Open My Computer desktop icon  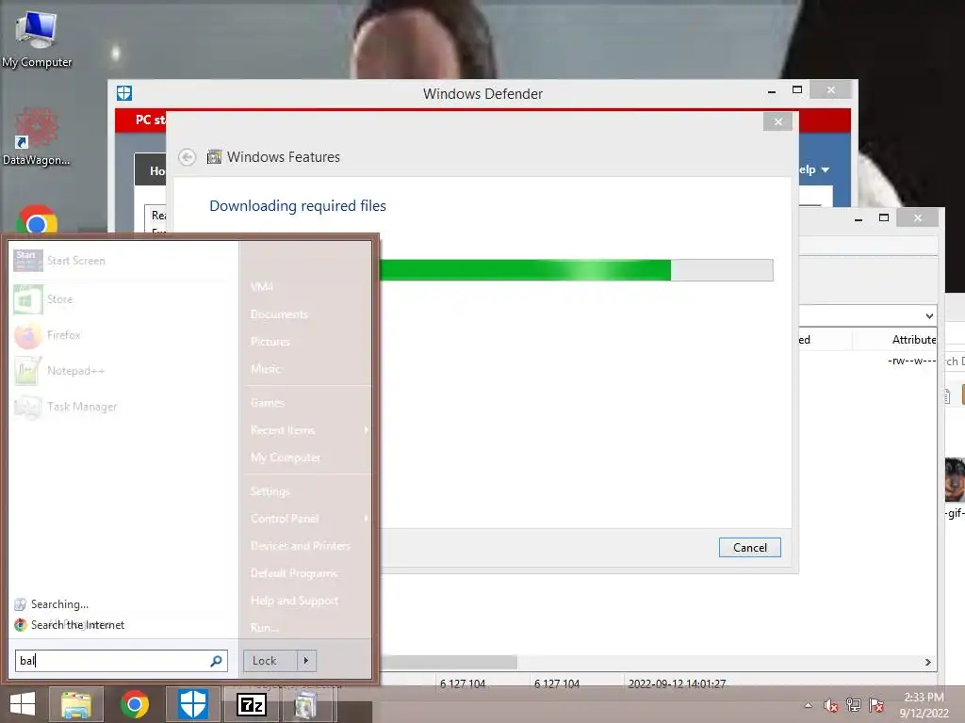click(x=37, y=40)
